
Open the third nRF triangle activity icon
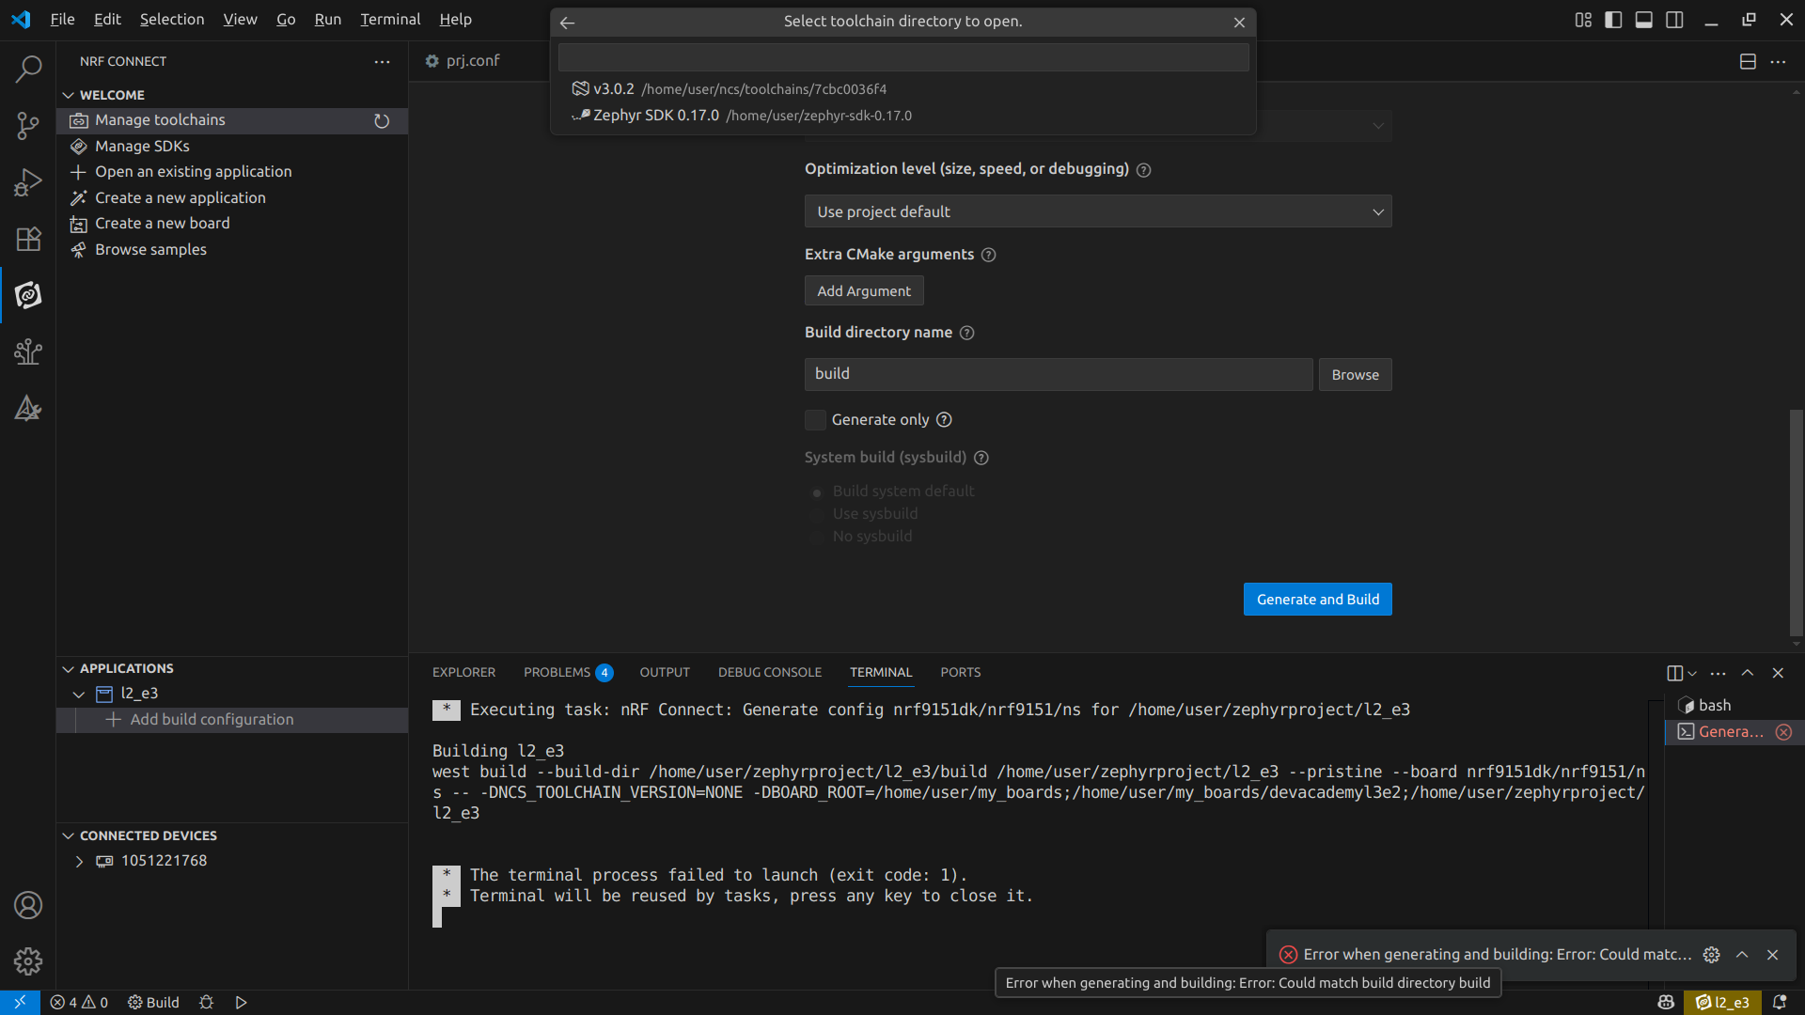28,408
